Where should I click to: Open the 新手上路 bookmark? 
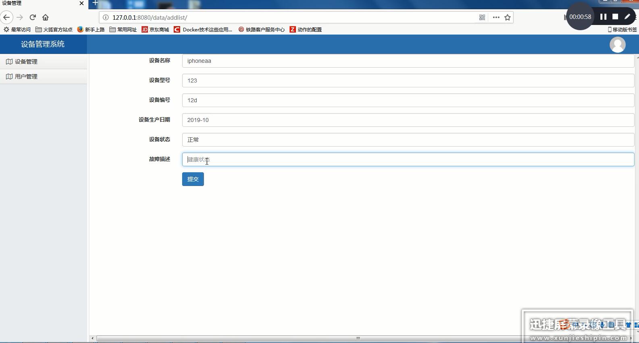[x=91, y=29]
